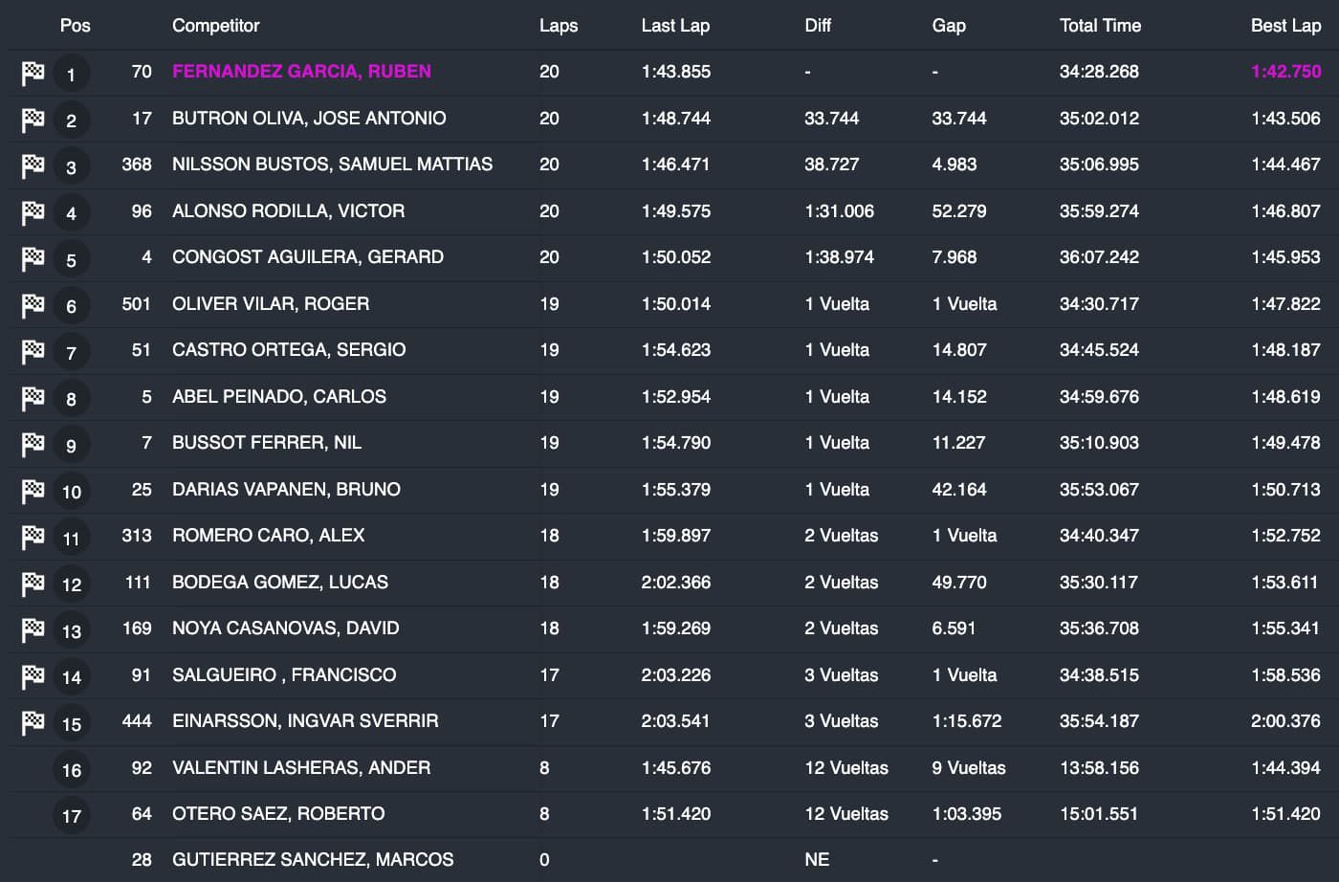Select the GUTIERREZ SANCHEZ, MARCOS row
1339x882 pixels.
(313, 860)
